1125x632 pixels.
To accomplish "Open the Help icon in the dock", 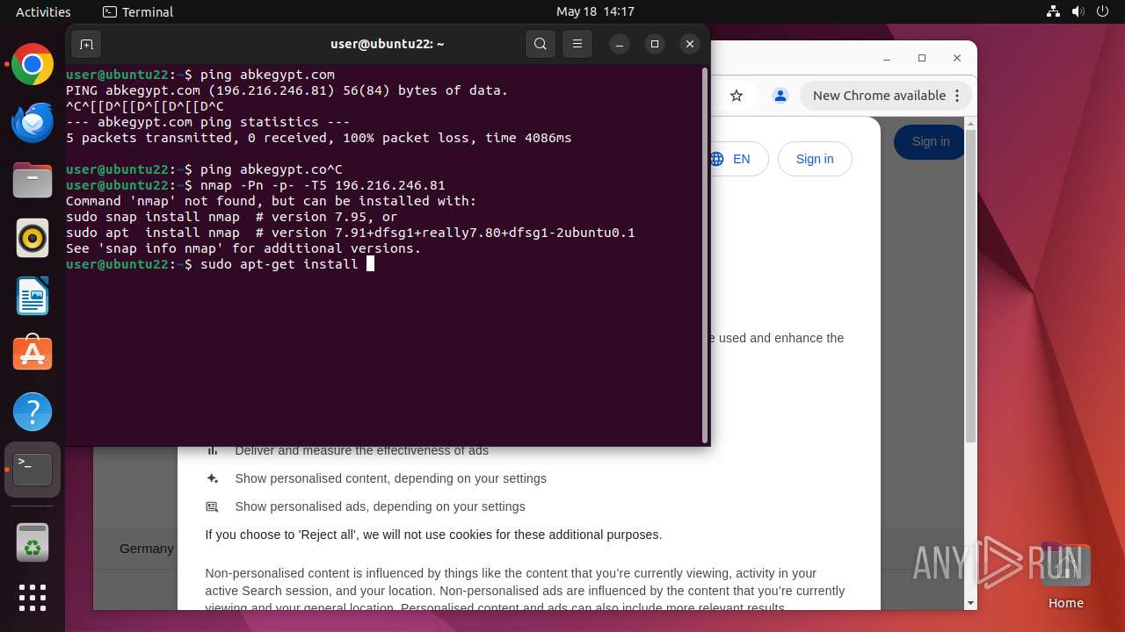I will tap(33, 412).
